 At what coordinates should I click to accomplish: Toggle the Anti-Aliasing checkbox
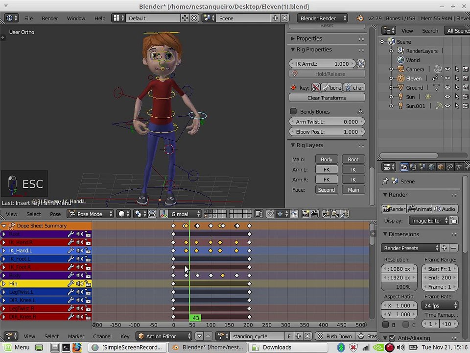click(392, 338)
